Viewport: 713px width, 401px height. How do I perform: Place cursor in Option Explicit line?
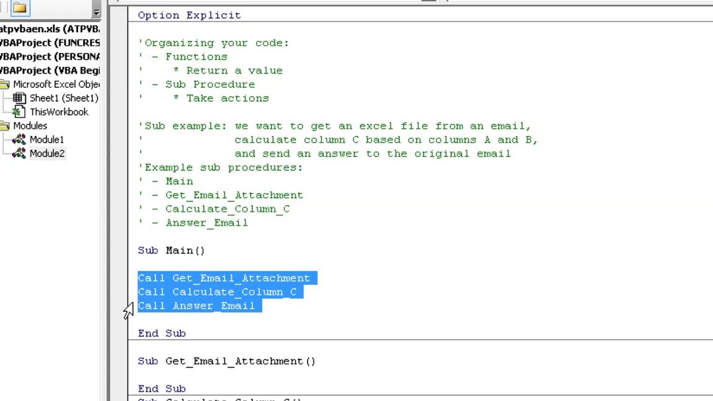(189, 15)
